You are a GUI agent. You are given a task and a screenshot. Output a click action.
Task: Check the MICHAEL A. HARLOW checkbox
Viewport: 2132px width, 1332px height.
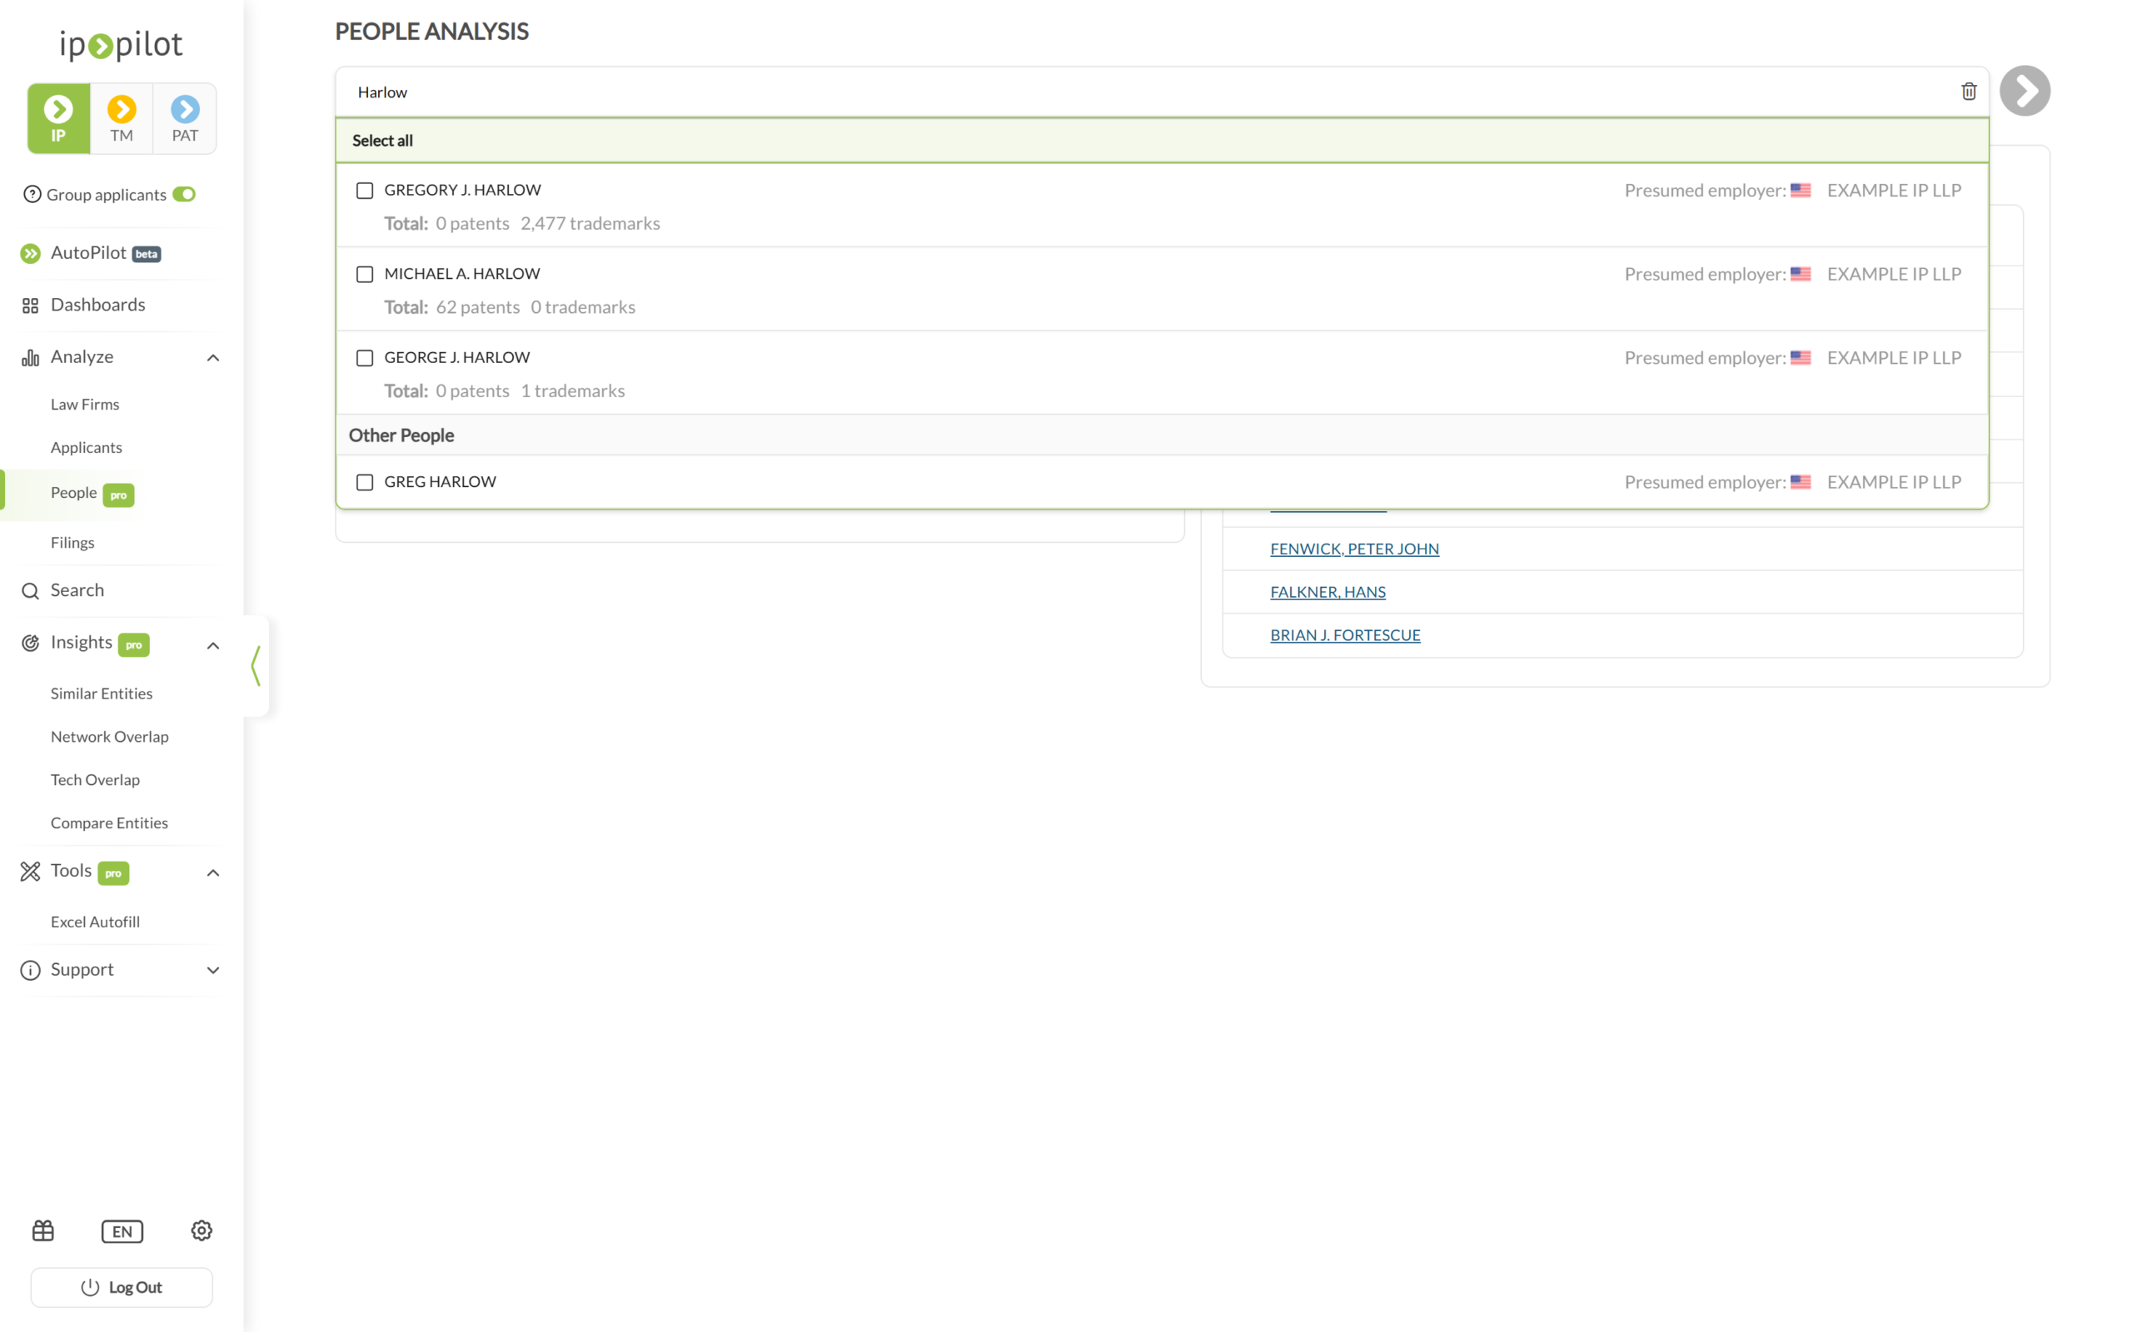pos(365,274)
